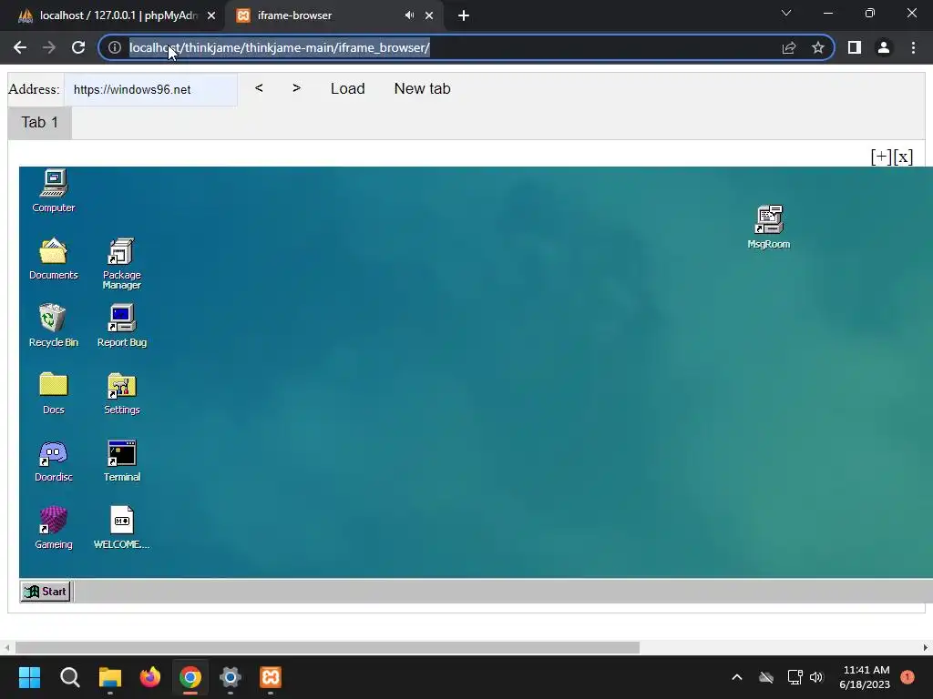
Task: Click the Windows 96 Start button
Action: coord(46,592)
